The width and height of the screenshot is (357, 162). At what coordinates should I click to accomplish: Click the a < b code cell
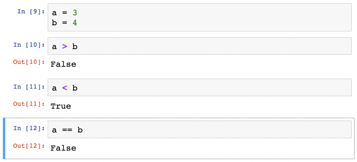coord(200,87)
